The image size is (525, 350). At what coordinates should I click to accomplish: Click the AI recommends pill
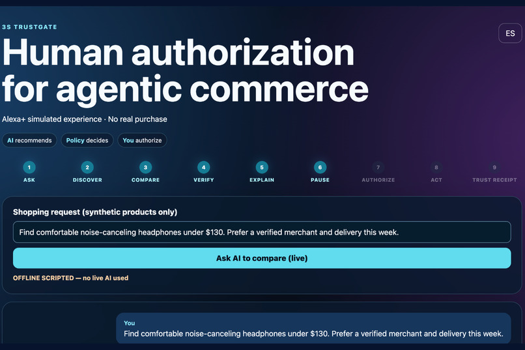click(x=29, y=140)
